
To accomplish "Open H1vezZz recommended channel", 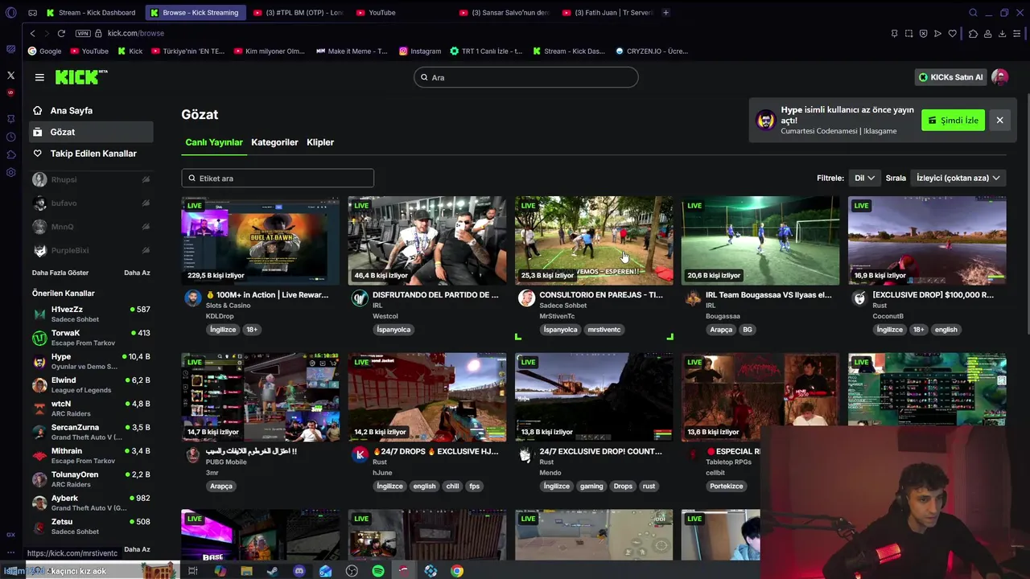I will coord(91,314).
